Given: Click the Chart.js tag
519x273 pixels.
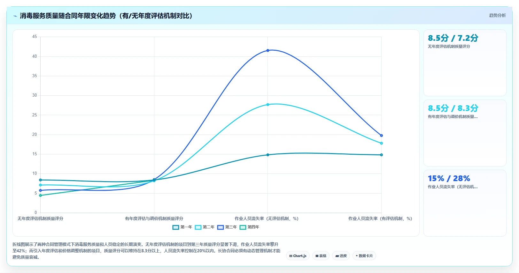Looking at the screenshot, I should pyautogui.click(x=298, y=256).
